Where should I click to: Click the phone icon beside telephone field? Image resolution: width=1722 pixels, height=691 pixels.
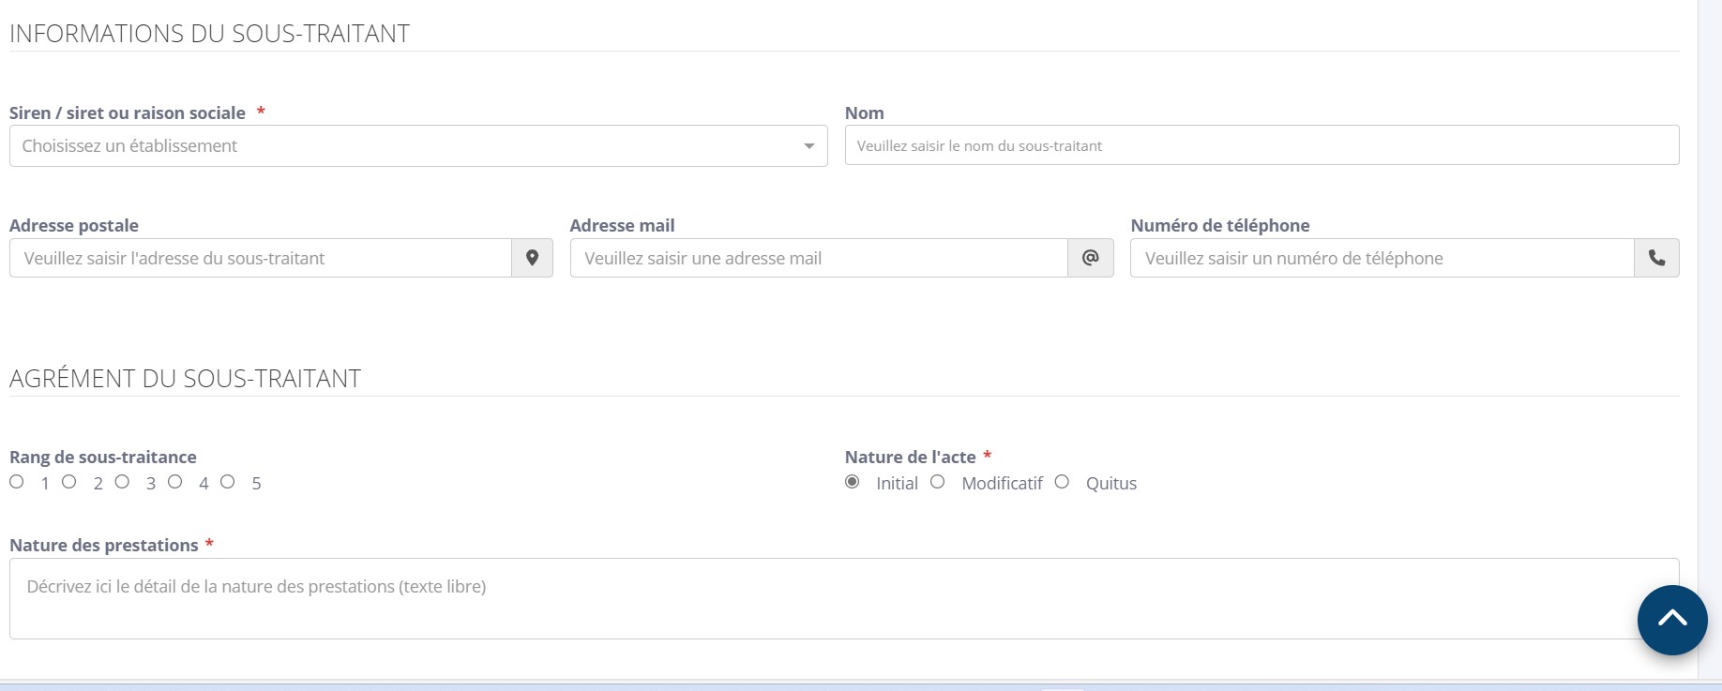[x=1656, y=258]
